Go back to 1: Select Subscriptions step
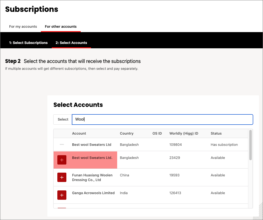The height and width of the screenshot is (220, 263). coord(28,43)
